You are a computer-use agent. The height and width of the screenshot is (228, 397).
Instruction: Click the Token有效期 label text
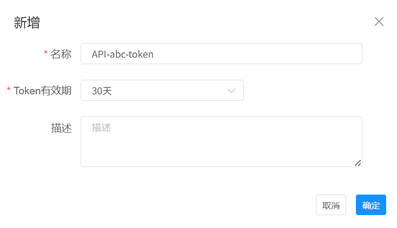pyautogui.click(x=43, y=91)
